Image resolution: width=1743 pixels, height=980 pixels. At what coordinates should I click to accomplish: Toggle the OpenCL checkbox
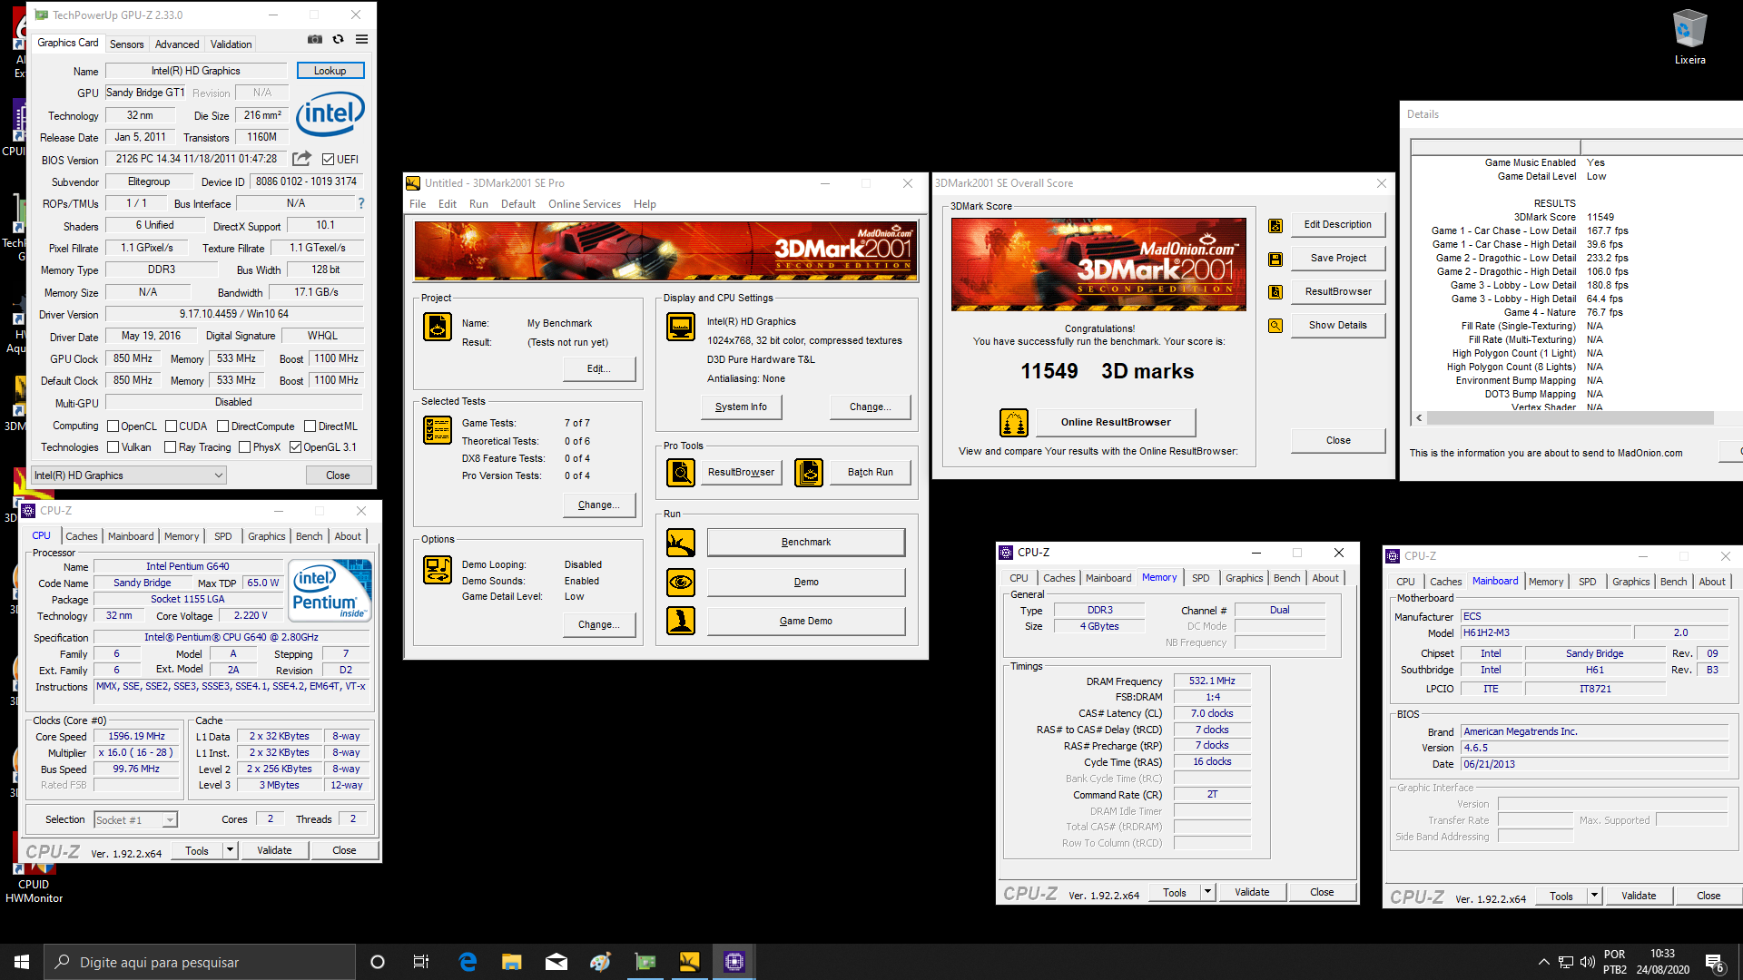[113, 426]
